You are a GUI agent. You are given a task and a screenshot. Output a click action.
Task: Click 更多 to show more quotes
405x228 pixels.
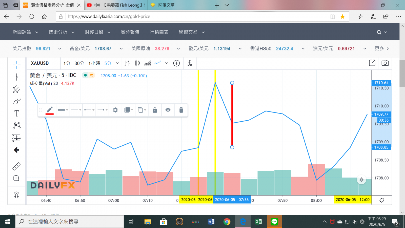tap(382, 49)
